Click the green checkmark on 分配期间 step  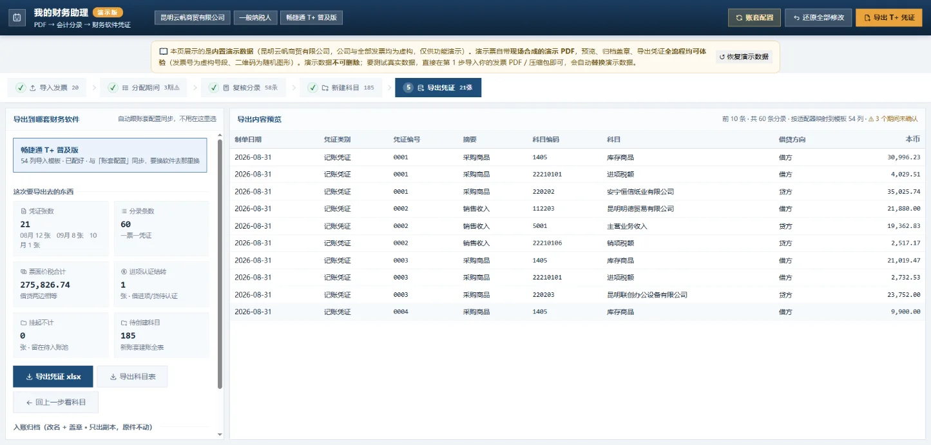(x=113, y=88)
